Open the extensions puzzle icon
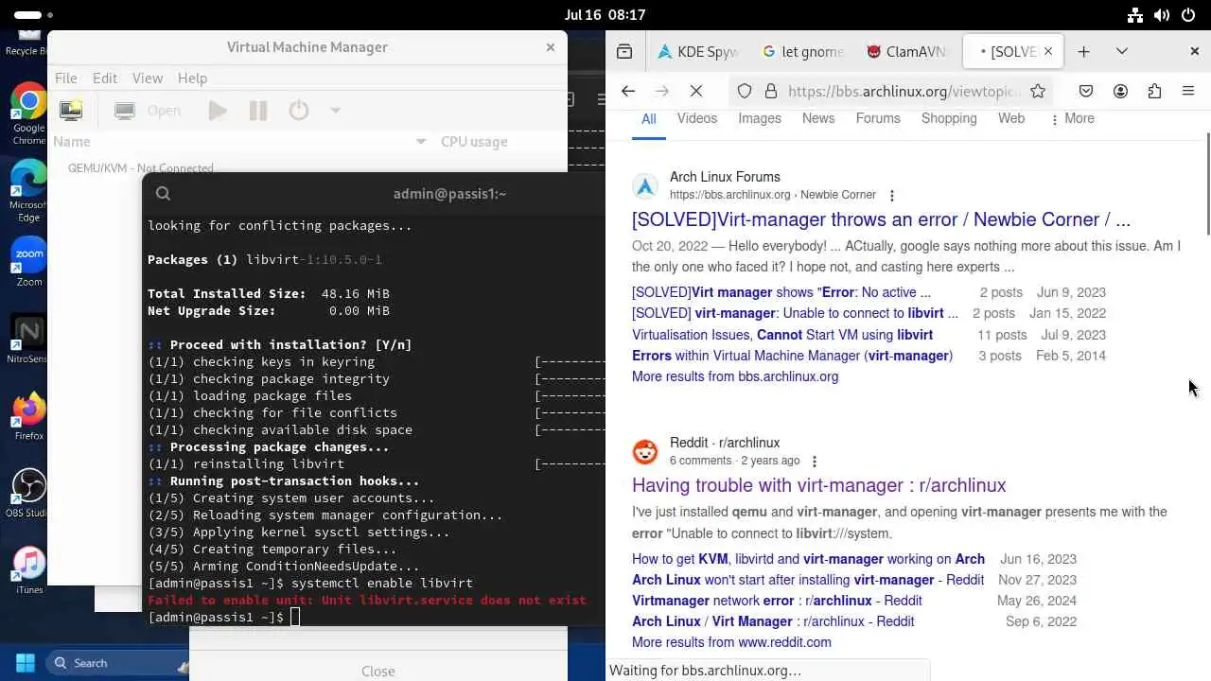This screenshot has height=681, width=1211. [x=1154, y=91]
